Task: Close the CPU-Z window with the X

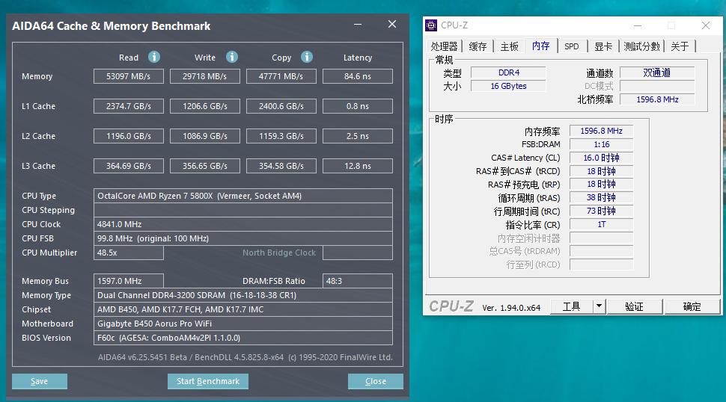Action: click(x=706, y=25)
